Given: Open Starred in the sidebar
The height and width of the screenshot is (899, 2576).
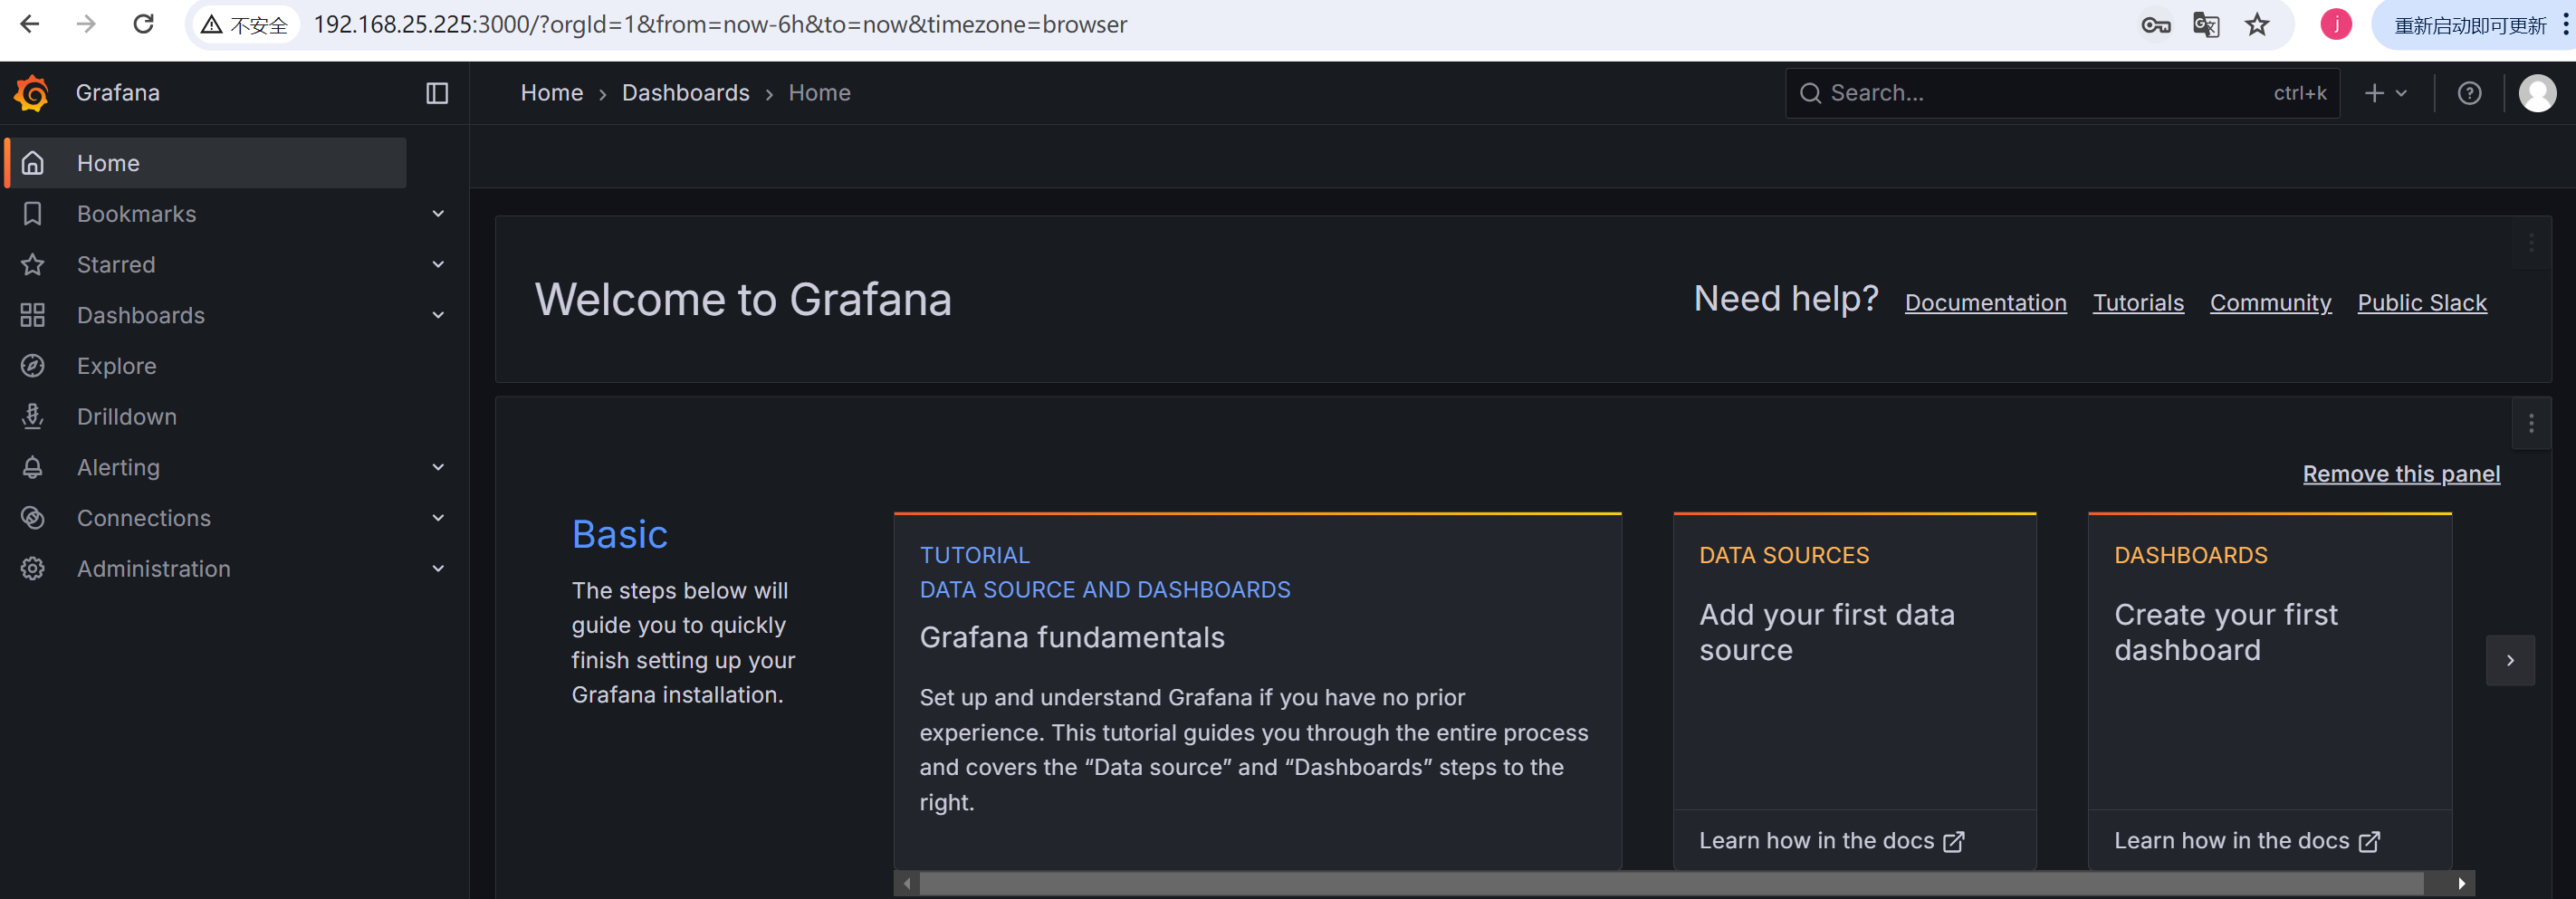Looking at the screenshot, I should click(x=116, y=265).
